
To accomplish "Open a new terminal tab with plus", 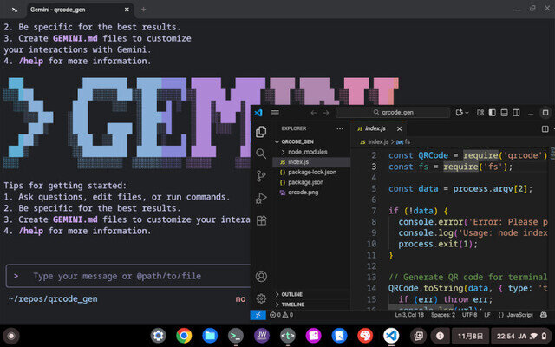I will (143, 10).
